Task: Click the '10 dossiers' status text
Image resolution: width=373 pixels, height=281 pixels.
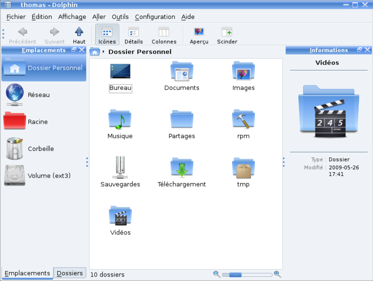Action: point(107,275)
